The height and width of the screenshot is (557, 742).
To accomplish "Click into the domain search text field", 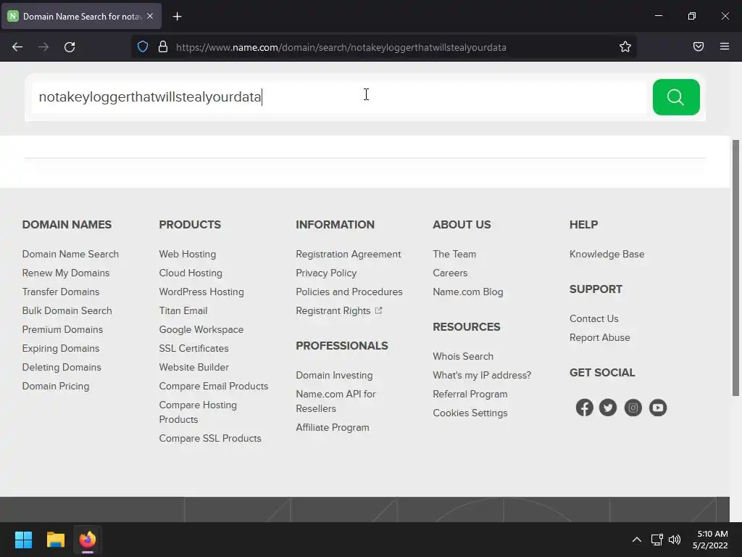I will pos(339,97).
